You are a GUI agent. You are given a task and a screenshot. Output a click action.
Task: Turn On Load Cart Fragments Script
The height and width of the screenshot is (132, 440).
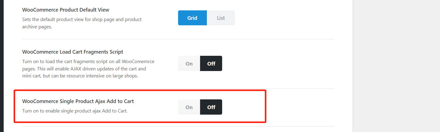click(x=189, y=64)
